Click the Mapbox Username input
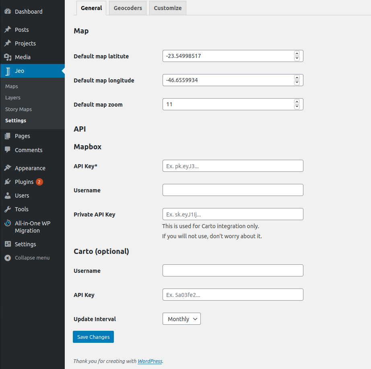The height and width of the screenshot is (369, 371). [x=233, y=190]
